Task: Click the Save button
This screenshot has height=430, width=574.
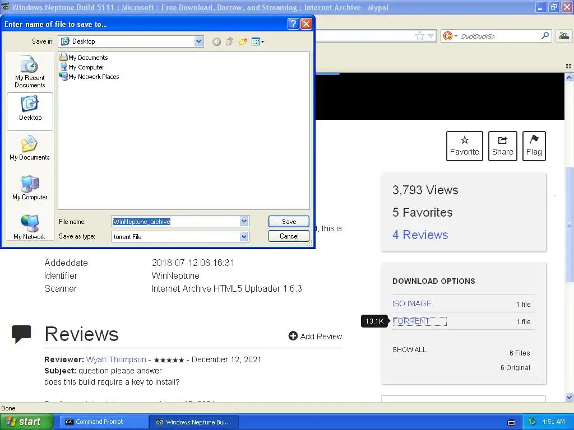Action: 289,221
